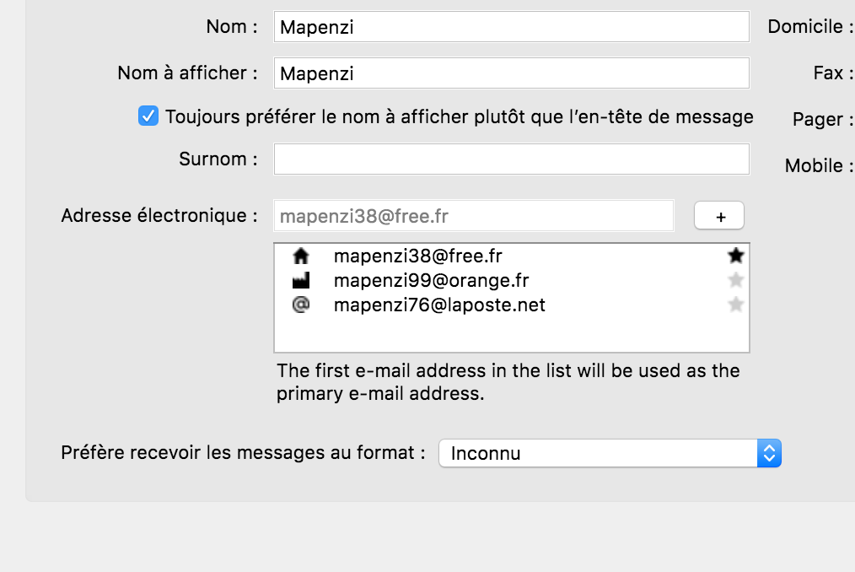Image resolution: width=855 pixels, height=572 pixels.
Task: Click the Adresse électronique input field
Action: [473, 216]
